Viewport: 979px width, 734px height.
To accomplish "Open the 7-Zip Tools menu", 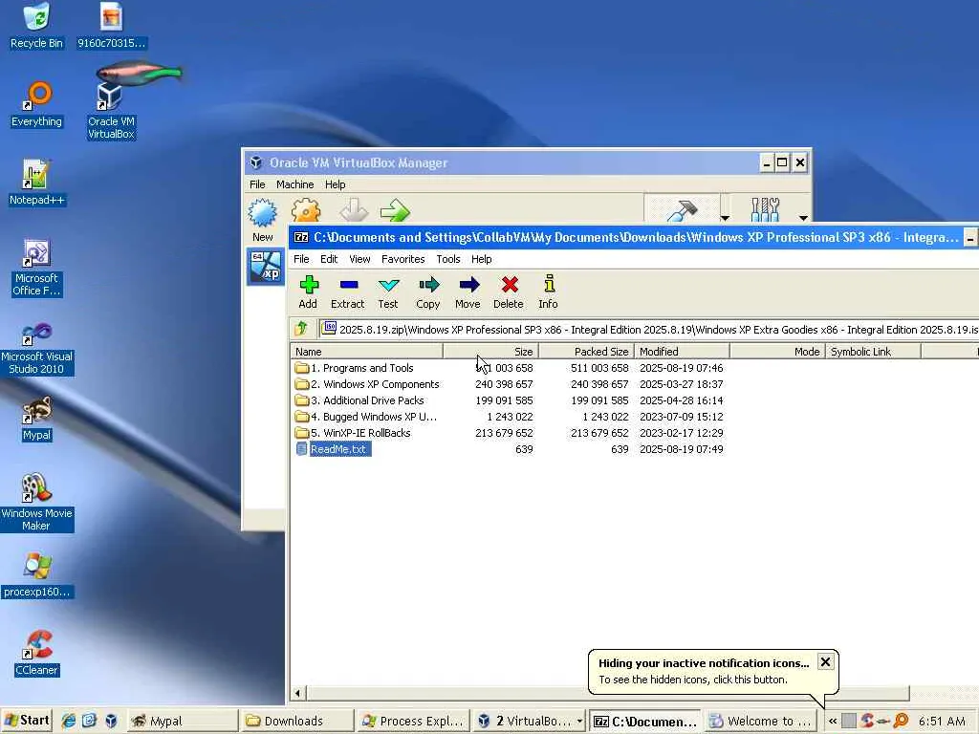I will pyautogui.click(x=448, y=259).
